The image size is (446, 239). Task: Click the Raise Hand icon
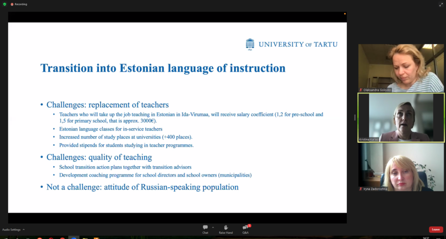pyautogui.click(x=226, y=228)
